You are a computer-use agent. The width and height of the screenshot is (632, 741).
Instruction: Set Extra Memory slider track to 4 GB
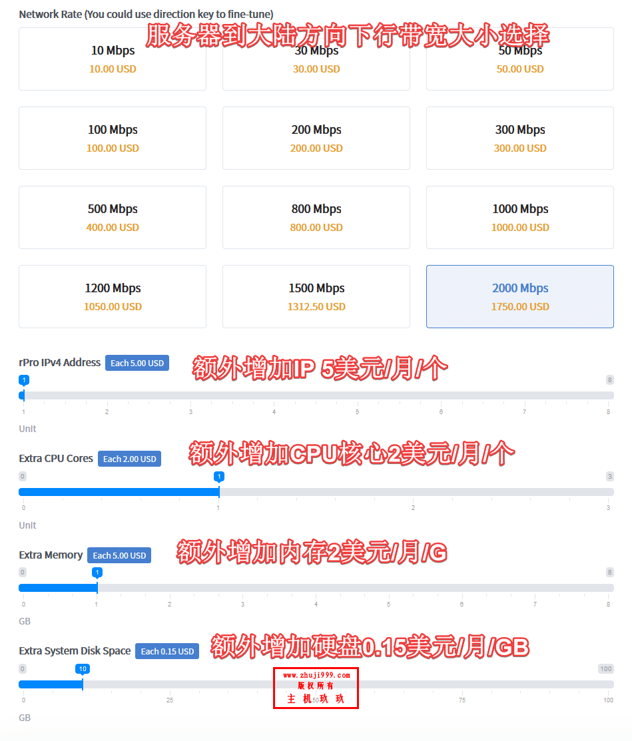pyautogui.click(x=316, y=588)
